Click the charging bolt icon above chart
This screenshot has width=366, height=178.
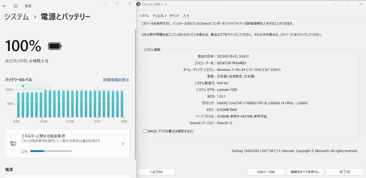23,86
